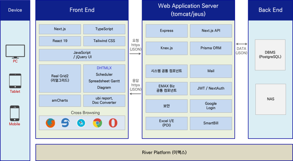Screen dimensions: 293x161
Task: Click the 응답 https (JSON) label
Action: 135,85
